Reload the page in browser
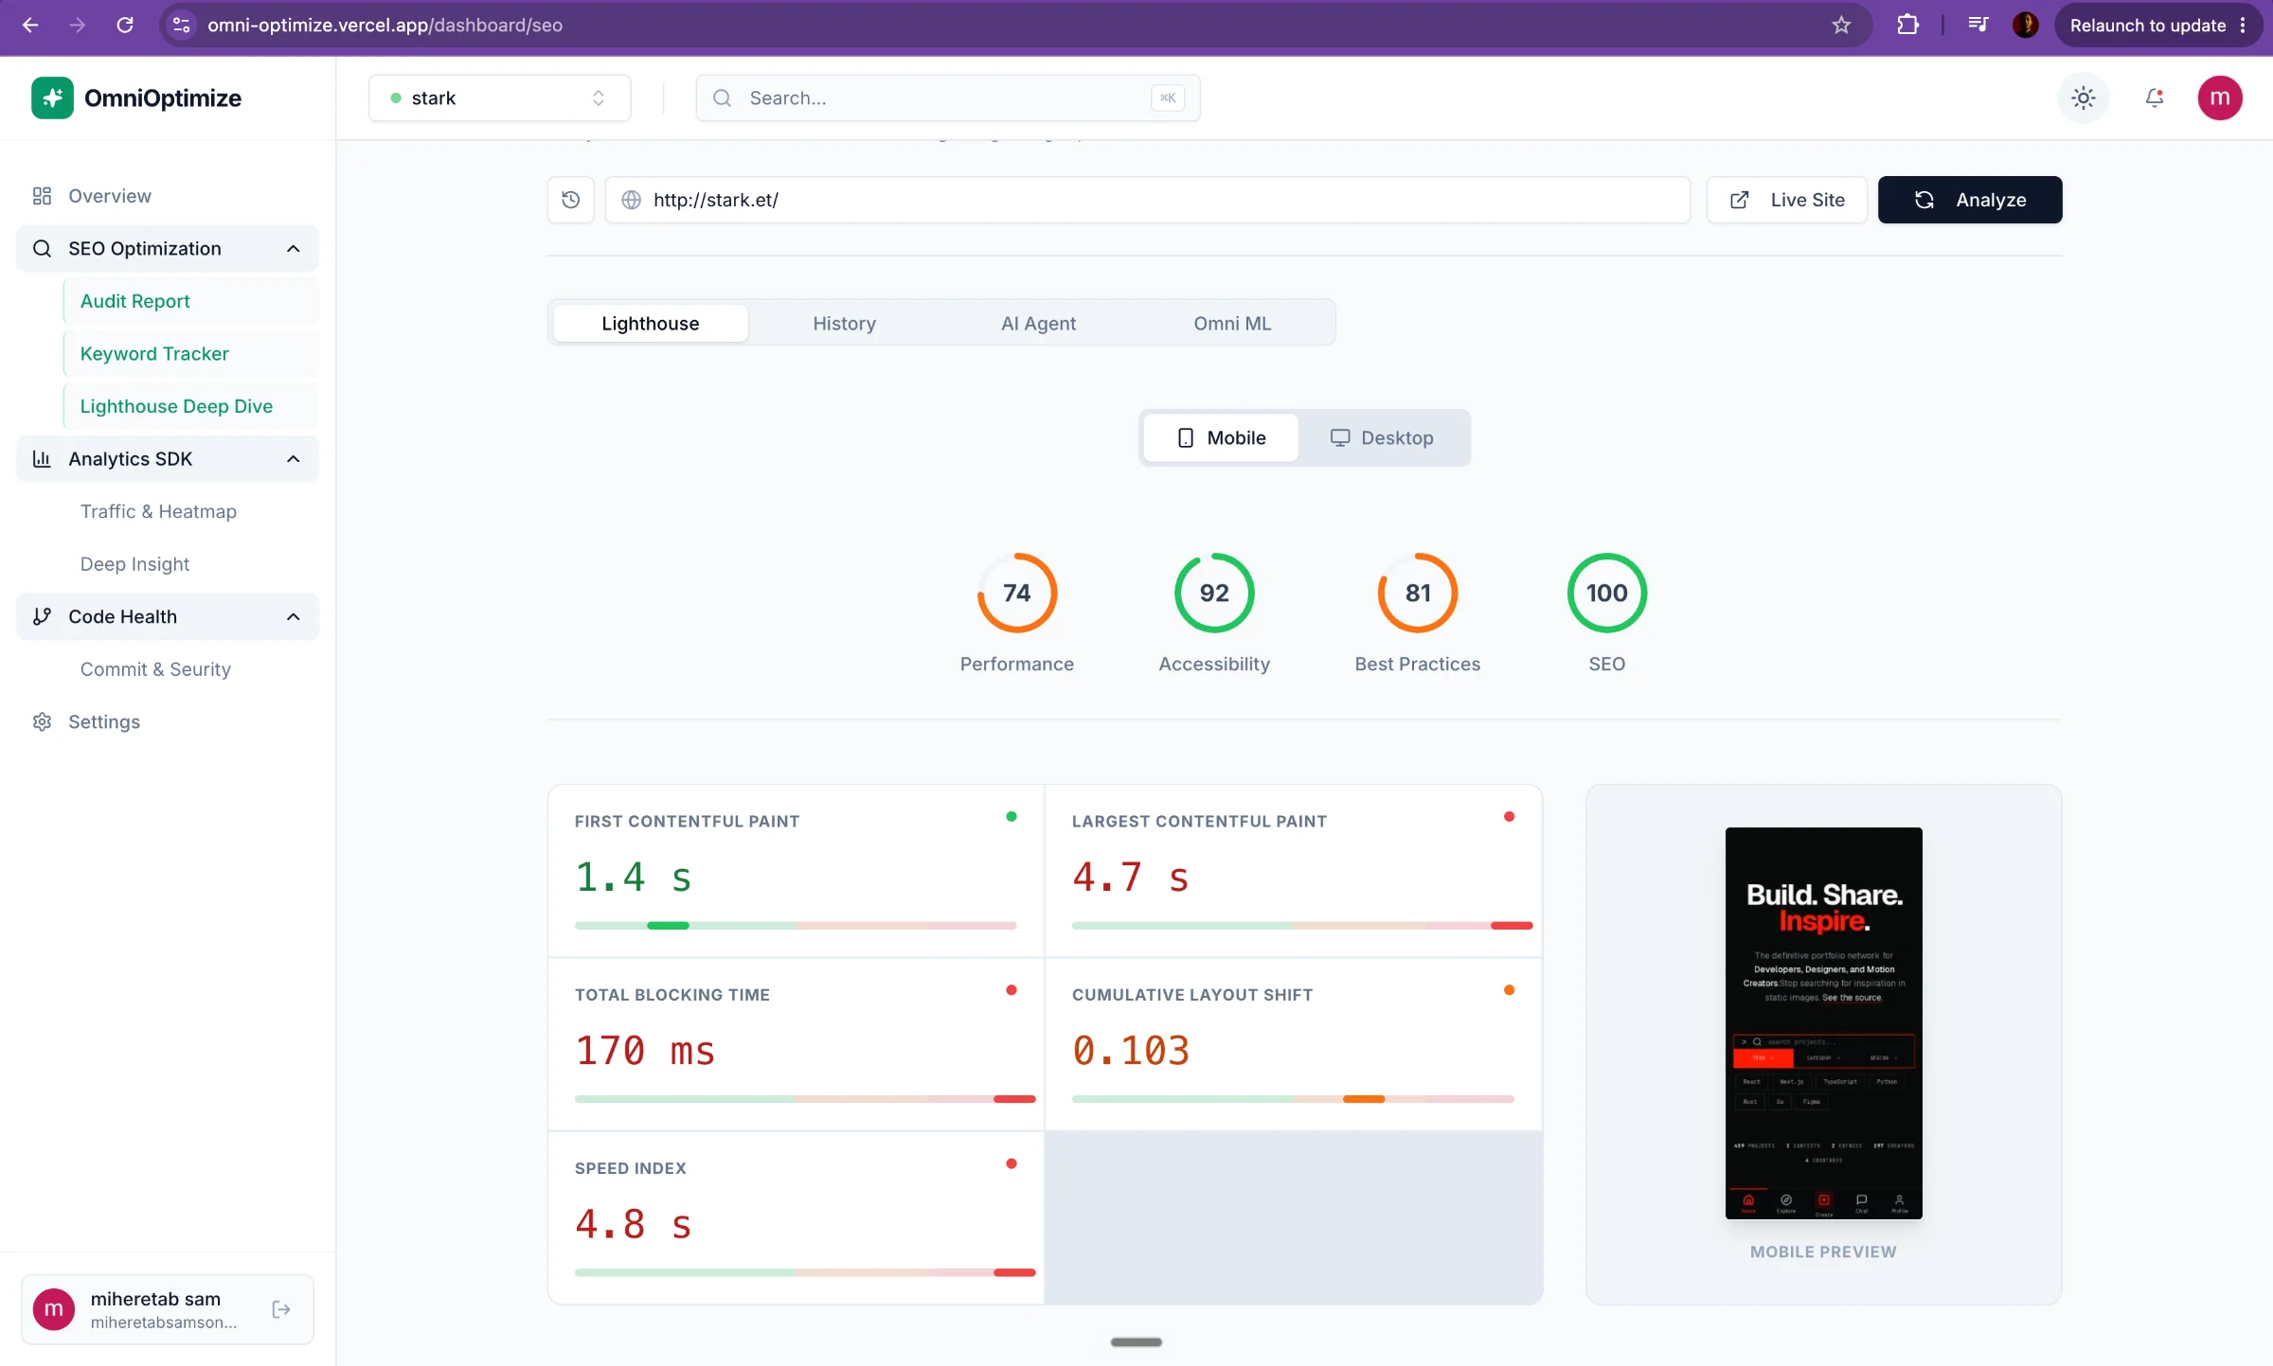The height and width of the screenshot is (1366, 2273). [x=125, y=26]
